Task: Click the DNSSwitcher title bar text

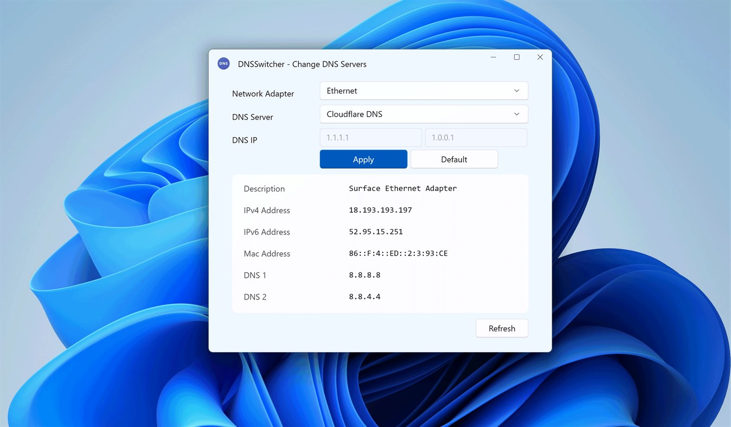Action: pyautogui.click(x=302, y=63)
